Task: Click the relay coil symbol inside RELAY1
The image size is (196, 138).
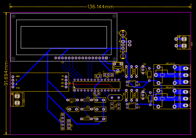Action: (162, 99)
